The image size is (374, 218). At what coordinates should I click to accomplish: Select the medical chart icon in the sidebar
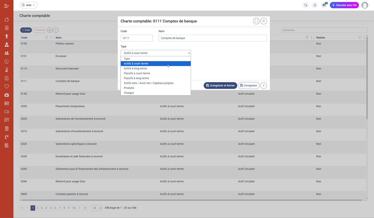tap(6, 28)
